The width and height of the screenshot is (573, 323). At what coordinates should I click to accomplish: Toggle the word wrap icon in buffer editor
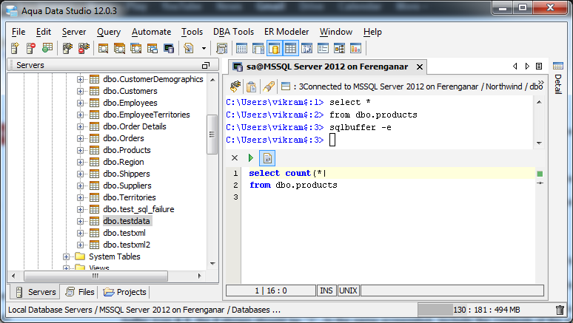267,158
